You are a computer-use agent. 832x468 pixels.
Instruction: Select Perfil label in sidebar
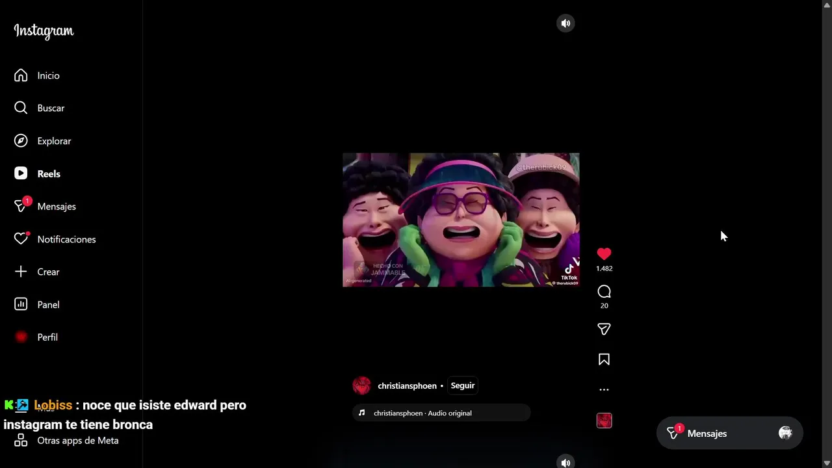(x=47, y=337)
